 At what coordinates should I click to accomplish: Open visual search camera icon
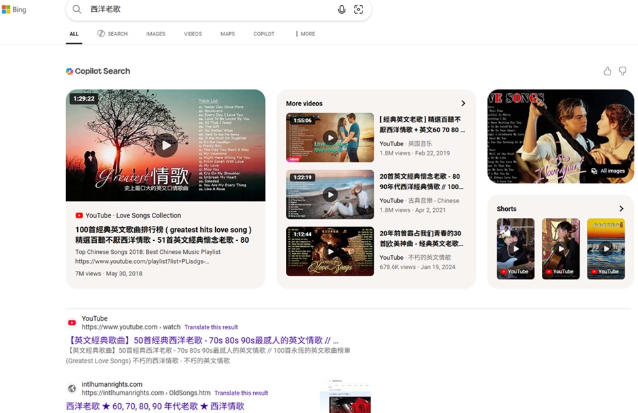pos(359,10)
